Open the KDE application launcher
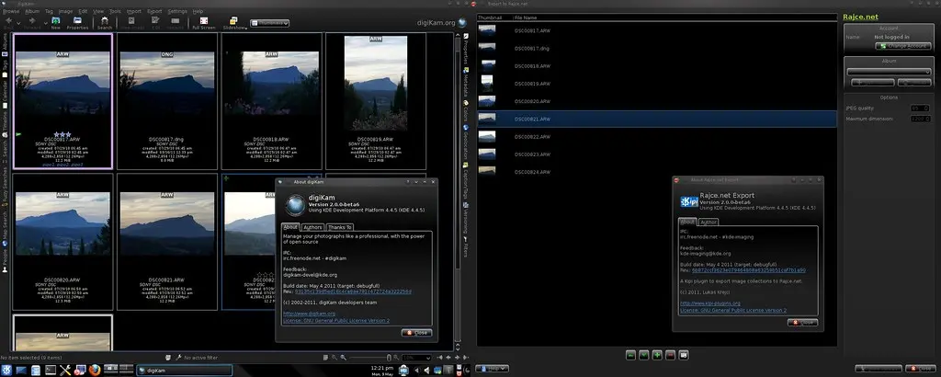This screenshot has height=377, width=941. point(7,370)
